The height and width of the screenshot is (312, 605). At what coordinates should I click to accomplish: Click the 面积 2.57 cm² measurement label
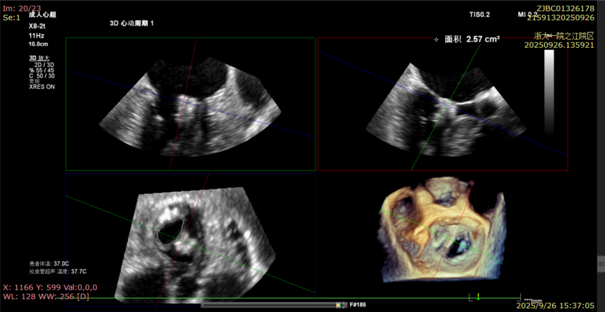472,40
